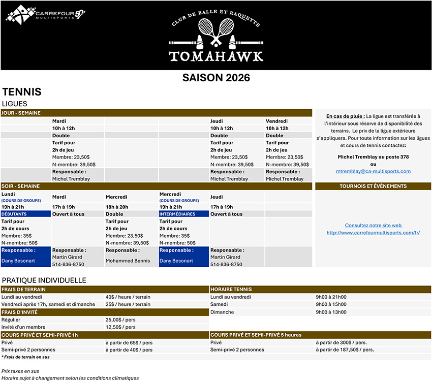The height and width of the screenshot is (381, 432).
Task: Click the 'JOUR - SEMAINE' header bar
Action: click(x=156, y=113)
